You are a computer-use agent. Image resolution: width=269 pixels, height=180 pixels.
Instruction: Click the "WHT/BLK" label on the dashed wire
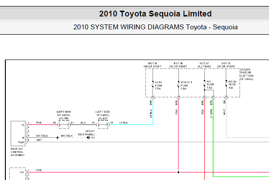(x=67, y=136)
